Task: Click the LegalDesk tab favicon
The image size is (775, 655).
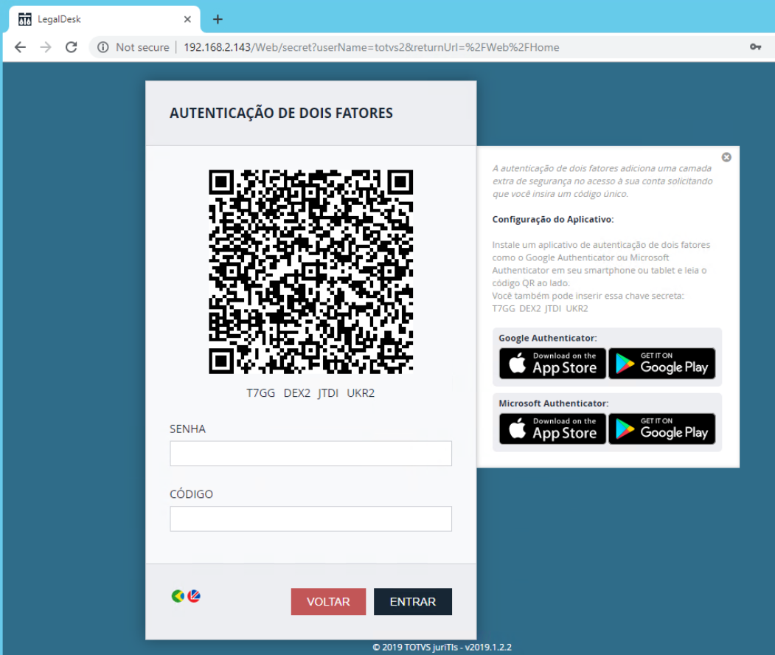Action: (25, 19)
